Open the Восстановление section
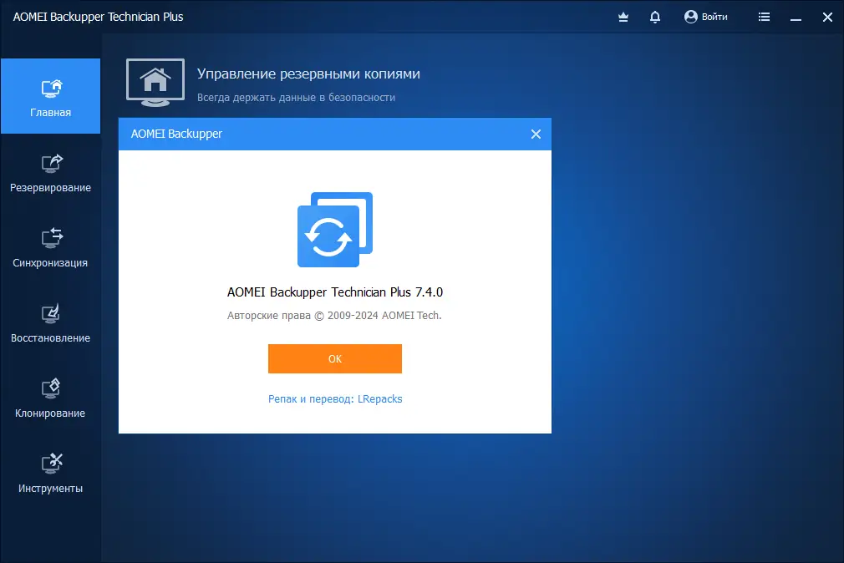 (50, 313)
